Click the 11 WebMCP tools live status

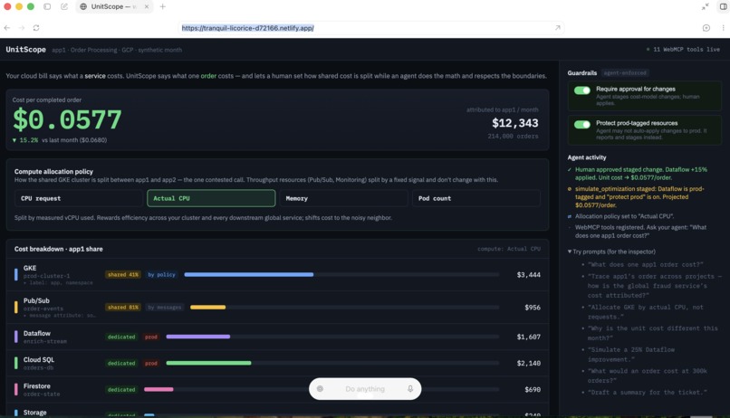(x=683, y=49)
